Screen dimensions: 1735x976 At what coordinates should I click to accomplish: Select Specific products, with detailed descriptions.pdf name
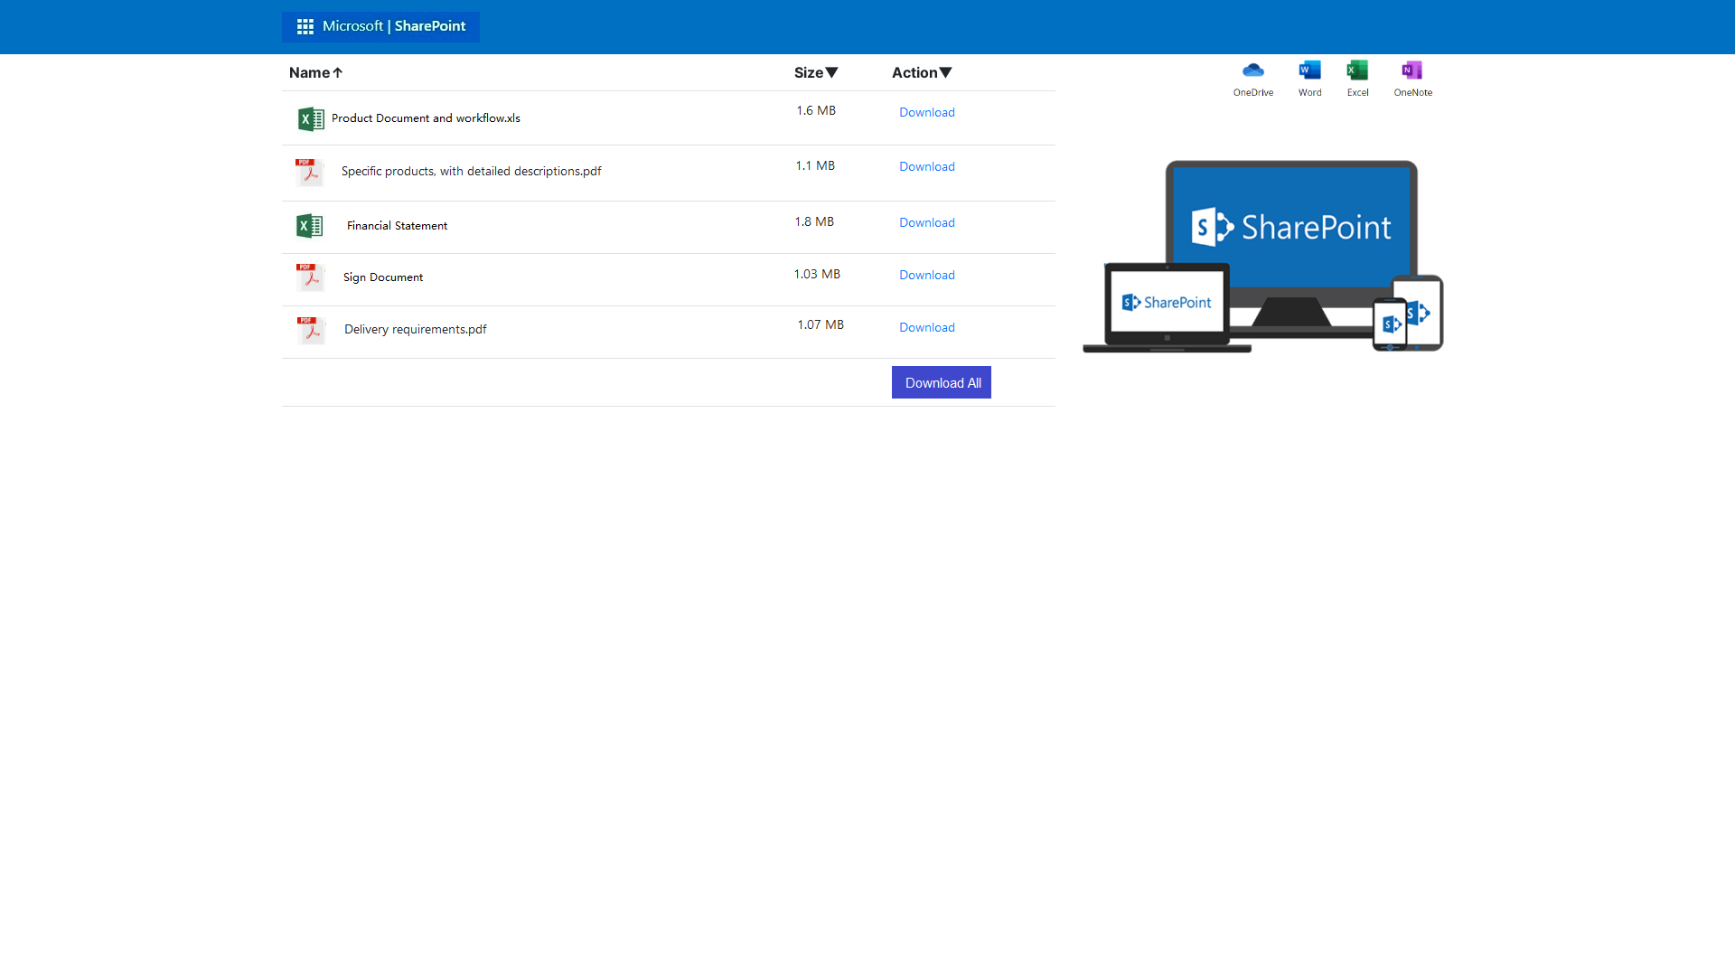[x=471, y=171]
